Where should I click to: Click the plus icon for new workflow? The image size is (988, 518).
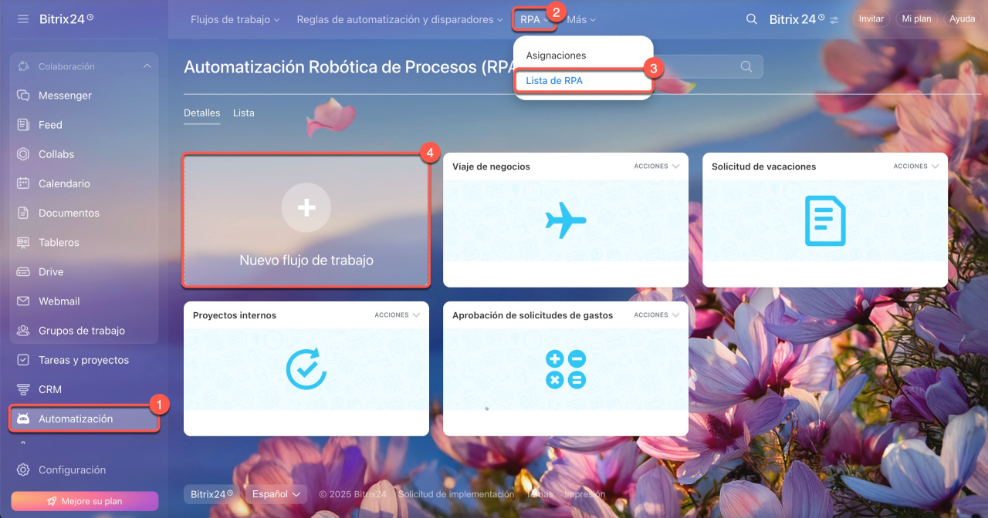pyautogui.click(x=306, y=207)
